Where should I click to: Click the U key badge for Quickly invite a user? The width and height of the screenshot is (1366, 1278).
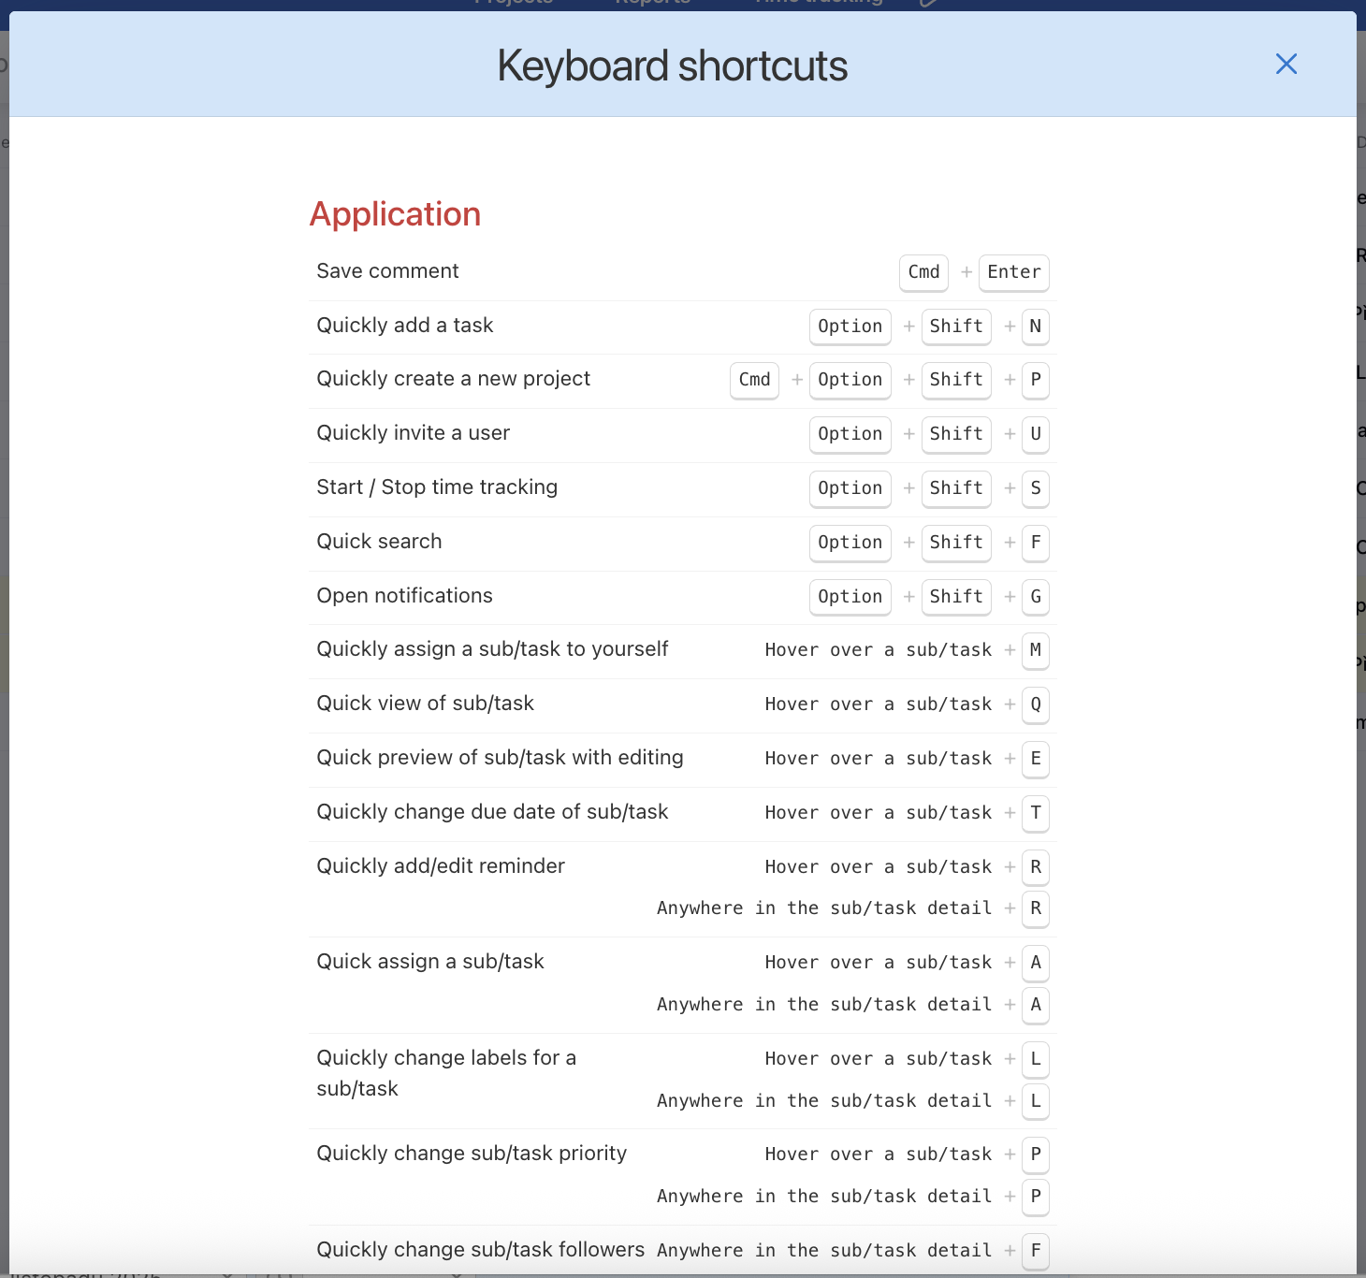point(1035,434)
